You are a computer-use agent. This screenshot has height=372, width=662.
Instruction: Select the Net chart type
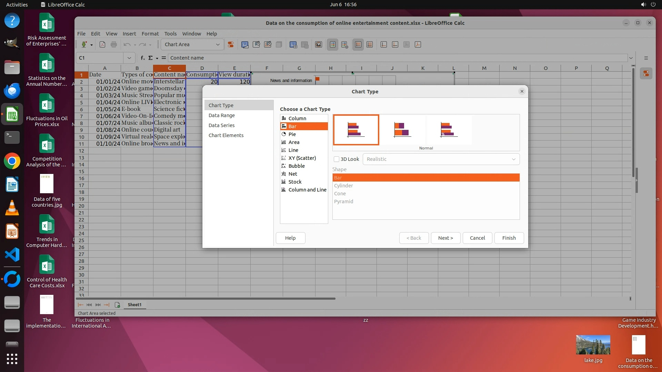292,174
